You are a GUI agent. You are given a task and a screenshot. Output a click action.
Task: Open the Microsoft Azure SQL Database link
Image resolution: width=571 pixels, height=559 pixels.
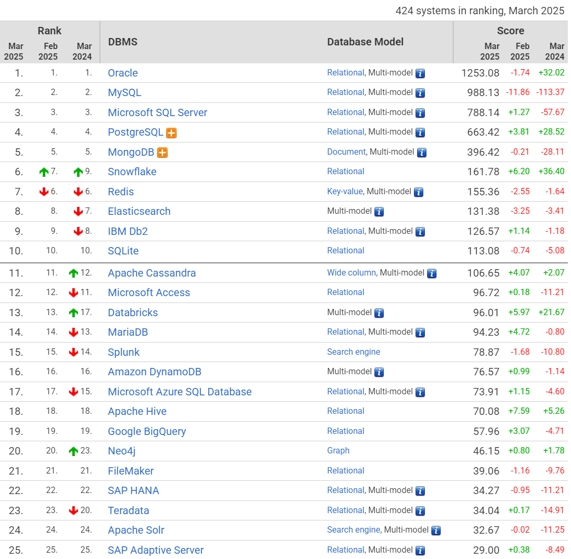click(x=180, y=392)
